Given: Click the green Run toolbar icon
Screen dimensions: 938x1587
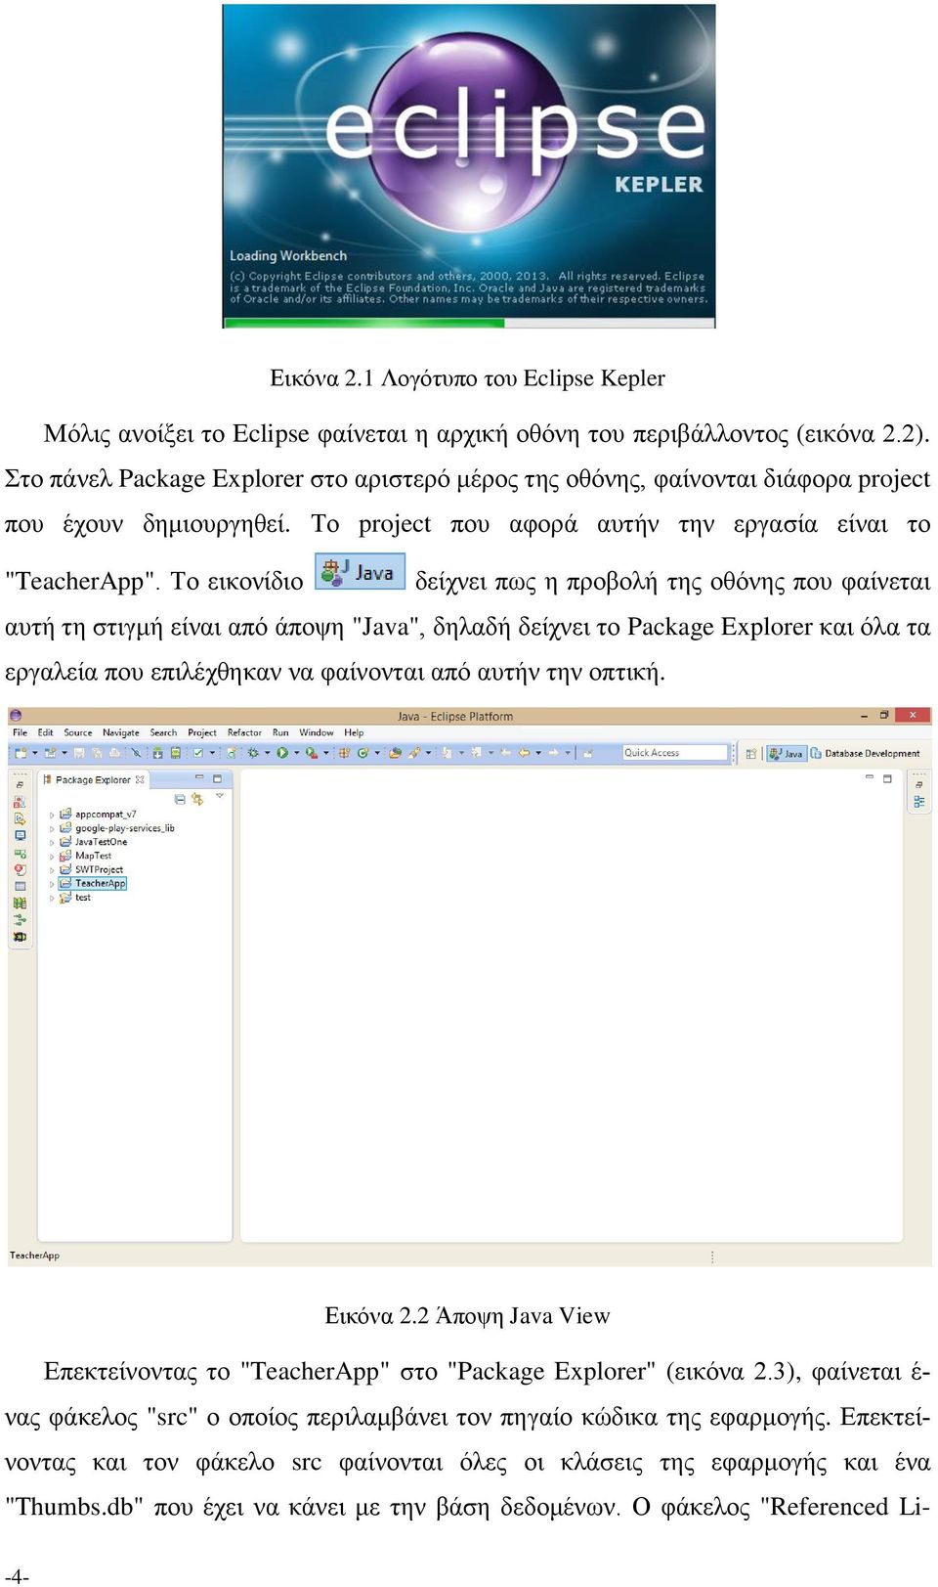Looking at the screenshot, I should (281, 753).
